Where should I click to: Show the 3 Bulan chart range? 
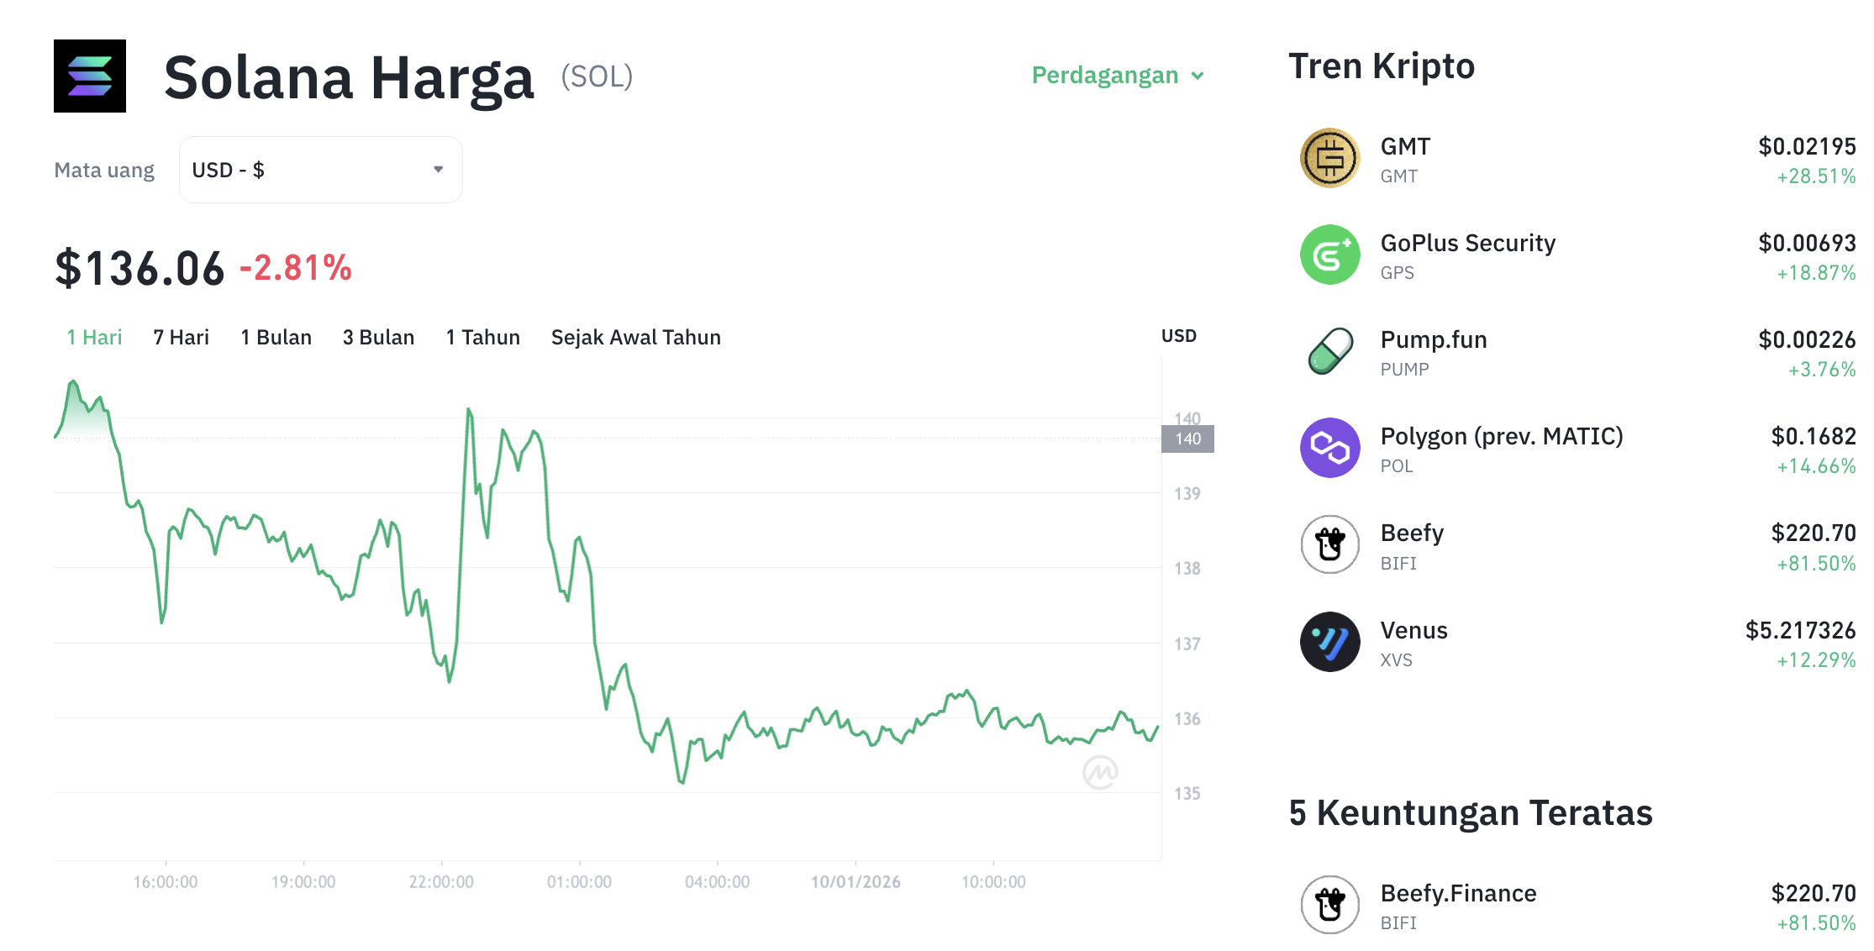click(x=378, y=338)
